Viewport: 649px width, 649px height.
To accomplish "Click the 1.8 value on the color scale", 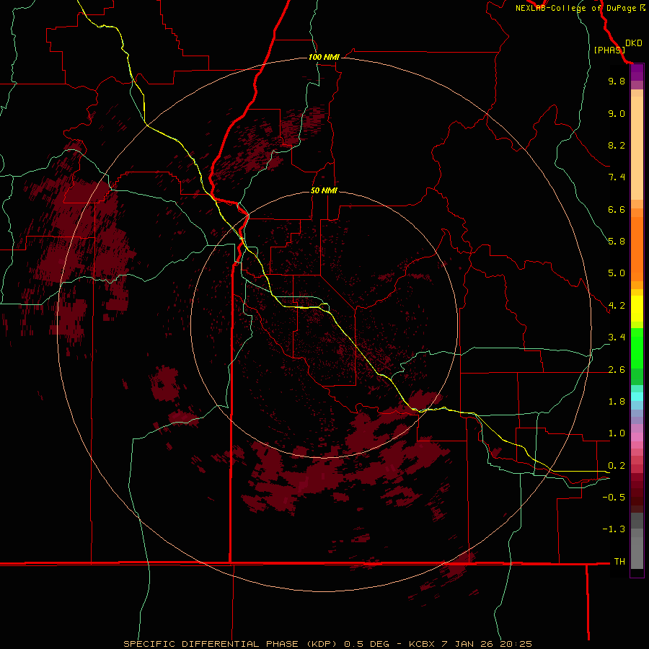I will point(617,402).
